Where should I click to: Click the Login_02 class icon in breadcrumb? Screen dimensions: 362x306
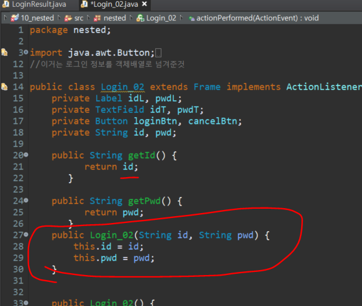tap(140, 18)
